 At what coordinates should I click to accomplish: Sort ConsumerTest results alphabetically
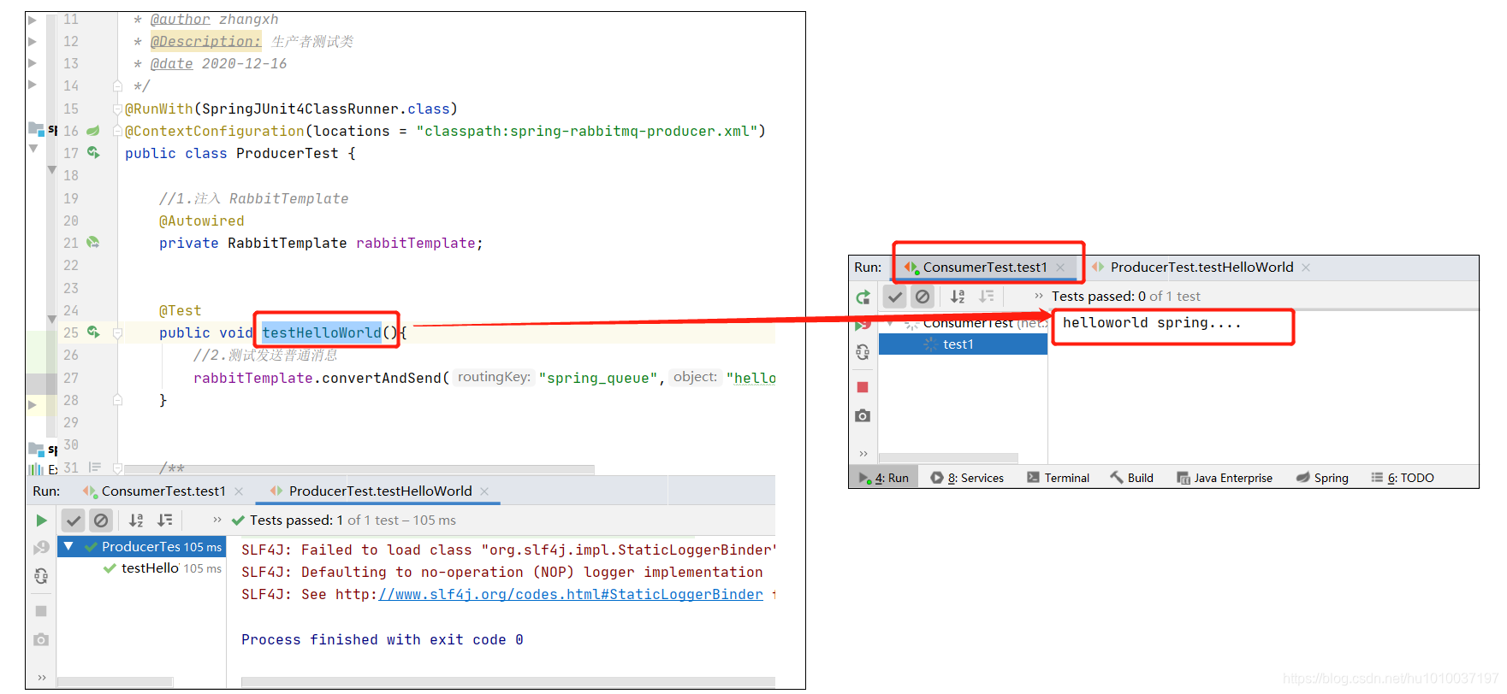958,297
